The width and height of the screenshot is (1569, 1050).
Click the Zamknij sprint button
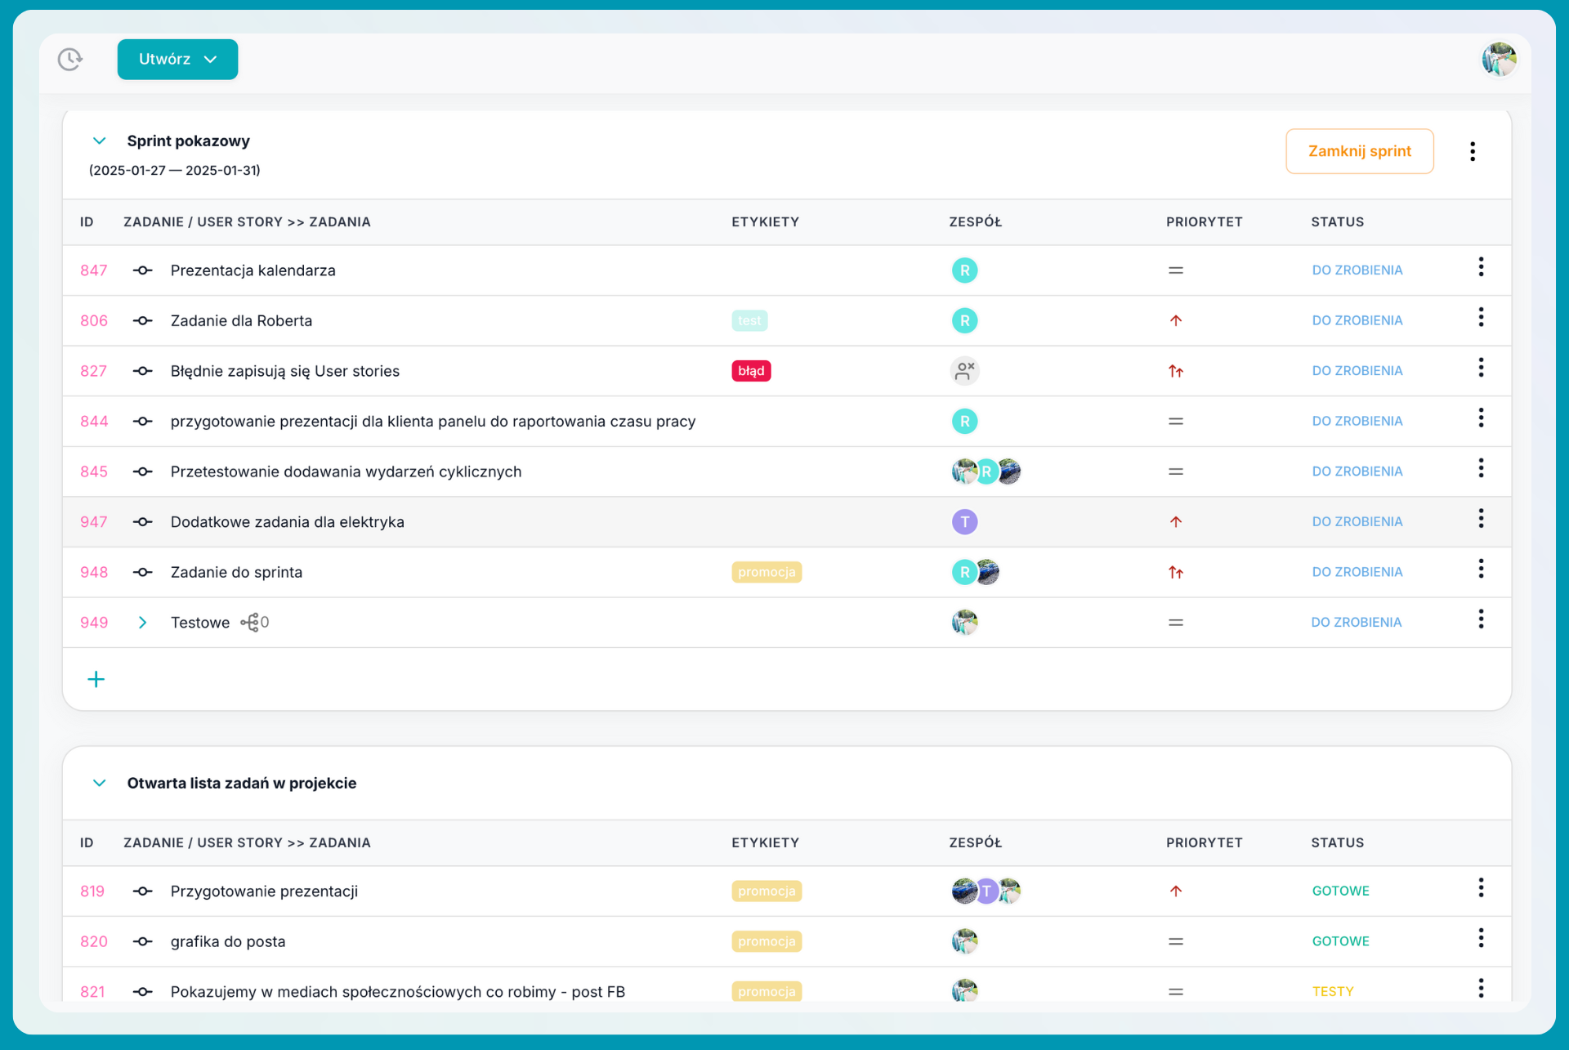pyautogui.click(x=1359, y=151)
